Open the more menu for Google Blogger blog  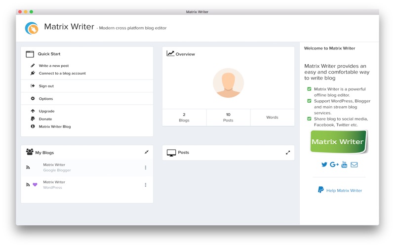pos(145,167)
